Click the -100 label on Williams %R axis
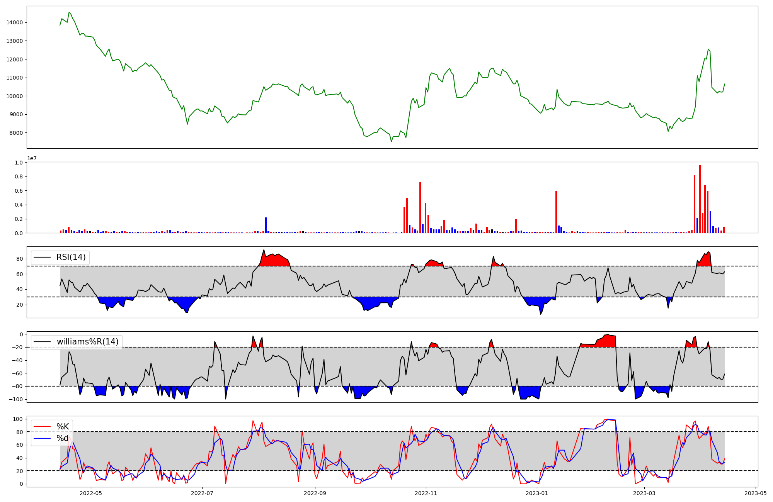Image resolution: width=773 pixels, height=502 pixels. pos(15,399)
